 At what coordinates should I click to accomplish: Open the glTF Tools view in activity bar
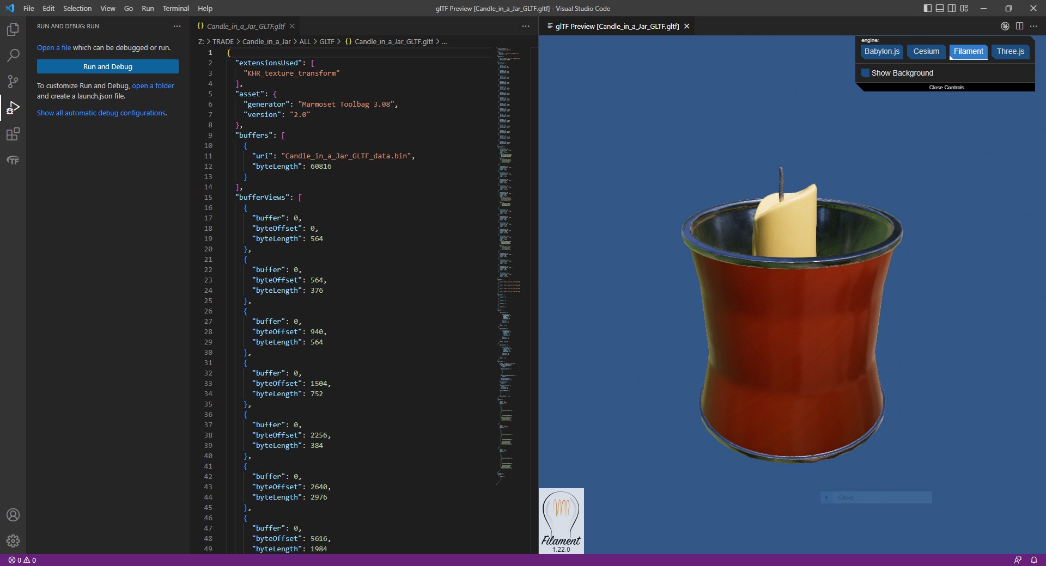tap(13, 160)
